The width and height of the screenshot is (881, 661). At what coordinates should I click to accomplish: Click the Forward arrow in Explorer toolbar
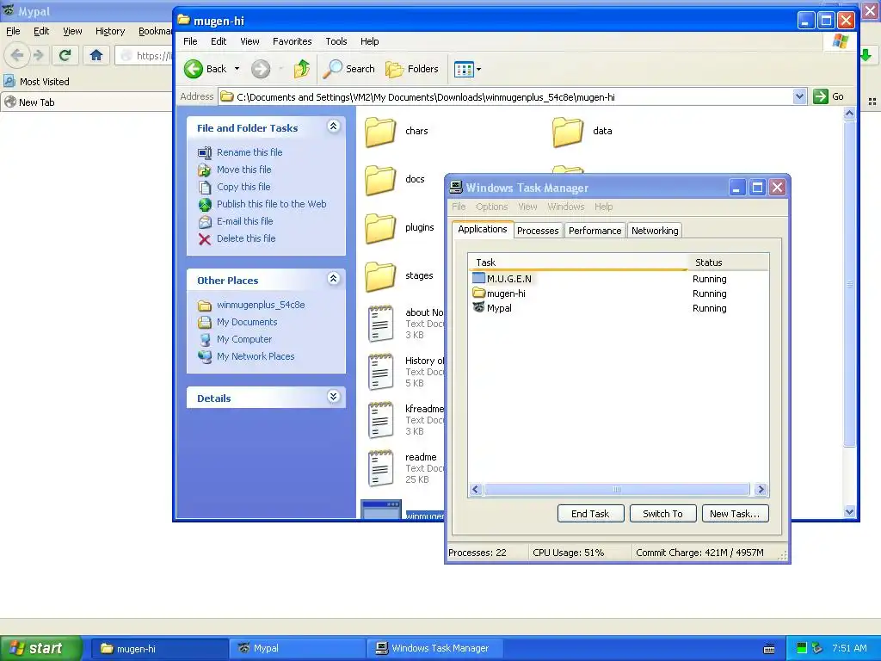coord(260,69)
